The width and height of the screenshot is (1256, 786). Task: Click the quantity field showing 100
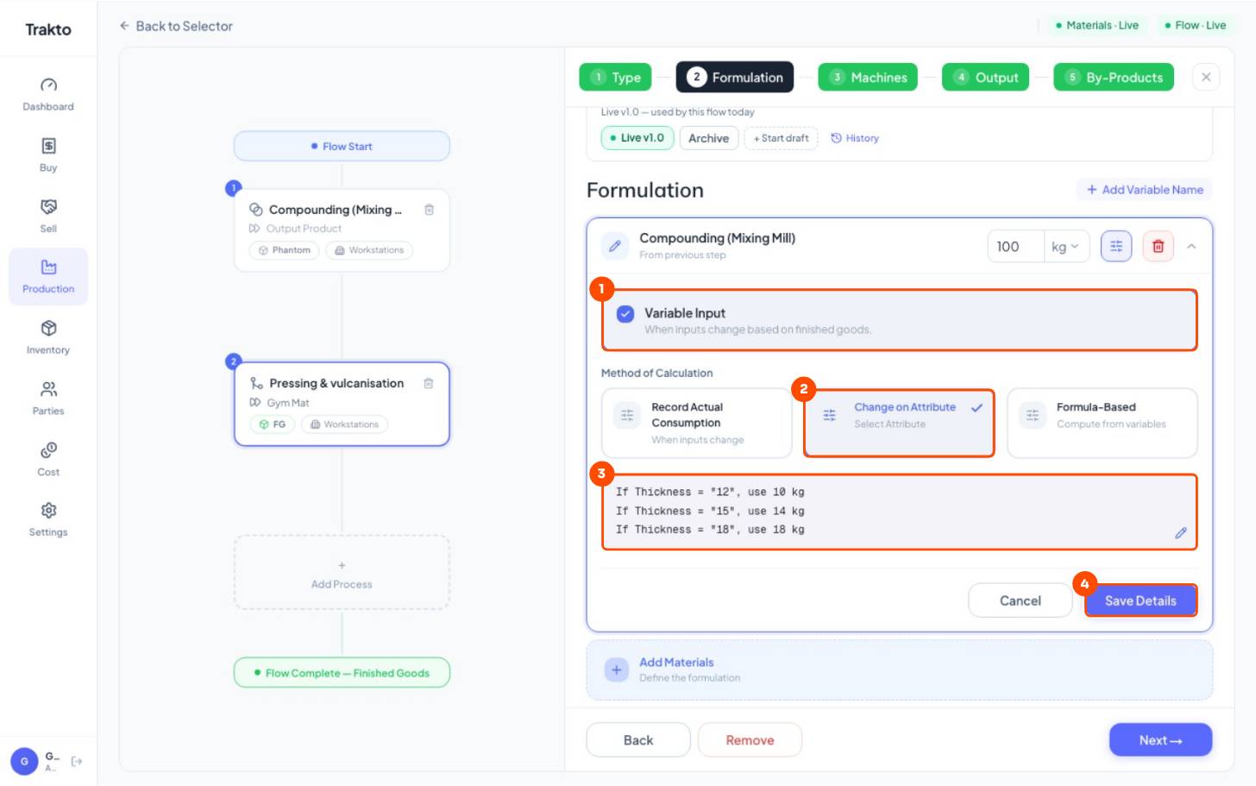point(1015,247)
